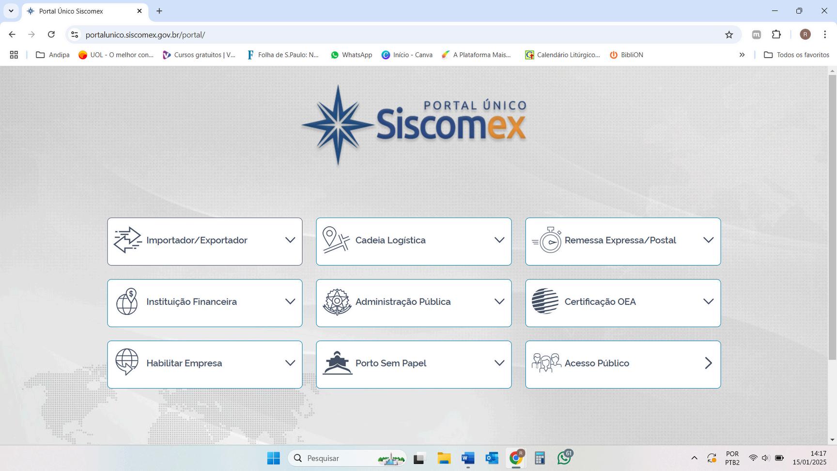Click the Remessa Expressa/Postal stopwatch icon

point(547,239)
